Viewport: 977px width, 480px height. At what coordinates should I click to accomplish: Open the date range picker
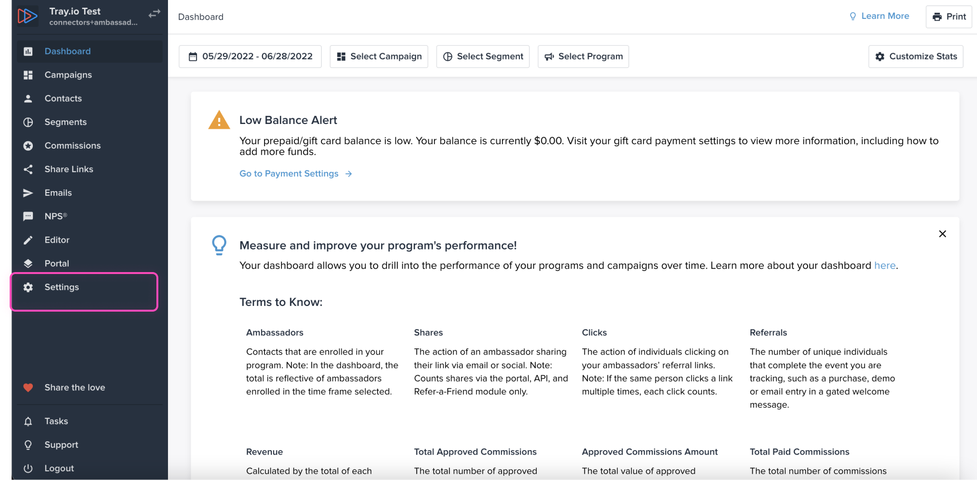(x=250, y=56)
